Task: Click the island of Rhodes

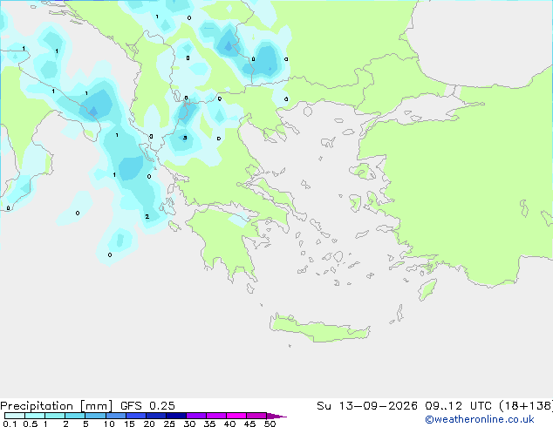Action: point(427,289)
